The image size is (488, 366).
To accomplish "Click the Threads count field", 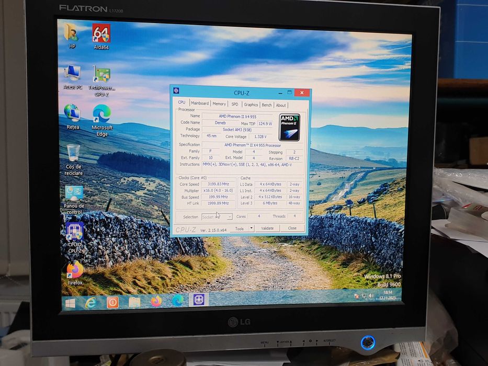I will (294, 215).
